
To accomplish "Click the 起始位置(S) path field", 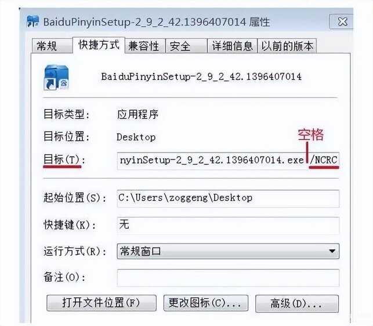I will point(228,198).
